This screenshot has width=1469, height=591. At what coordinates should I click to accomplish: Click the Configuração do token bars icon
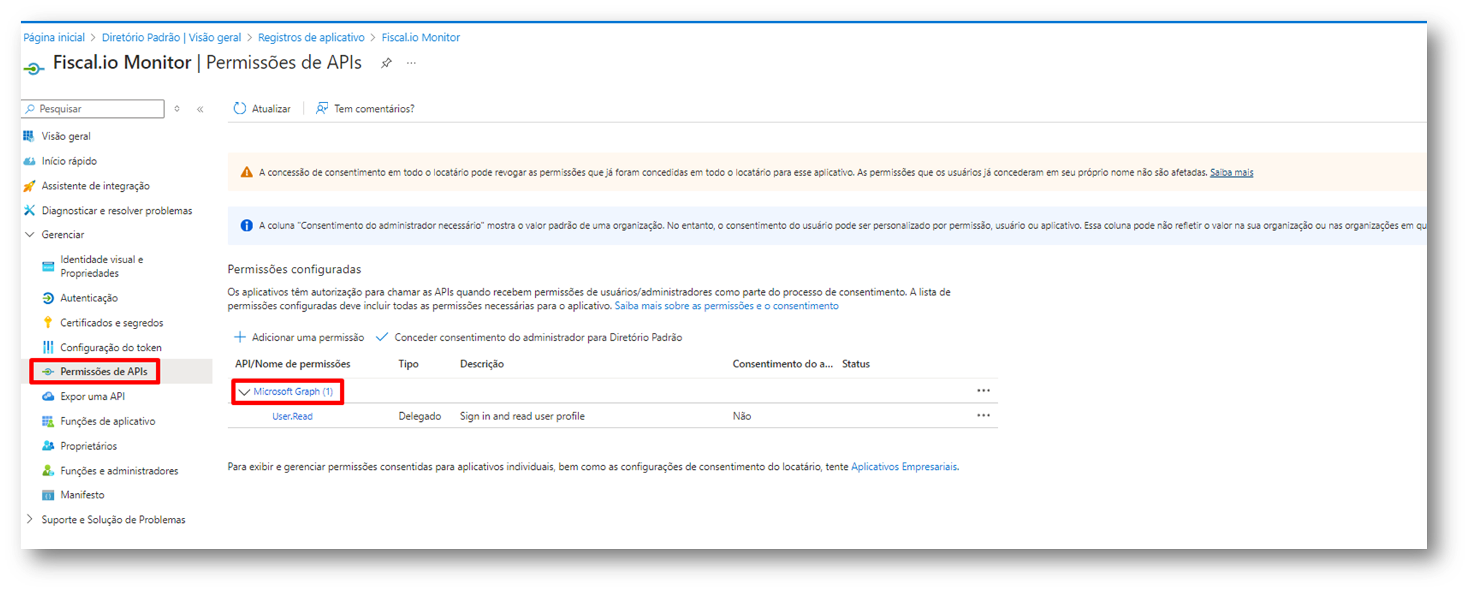tap(48, 347)
